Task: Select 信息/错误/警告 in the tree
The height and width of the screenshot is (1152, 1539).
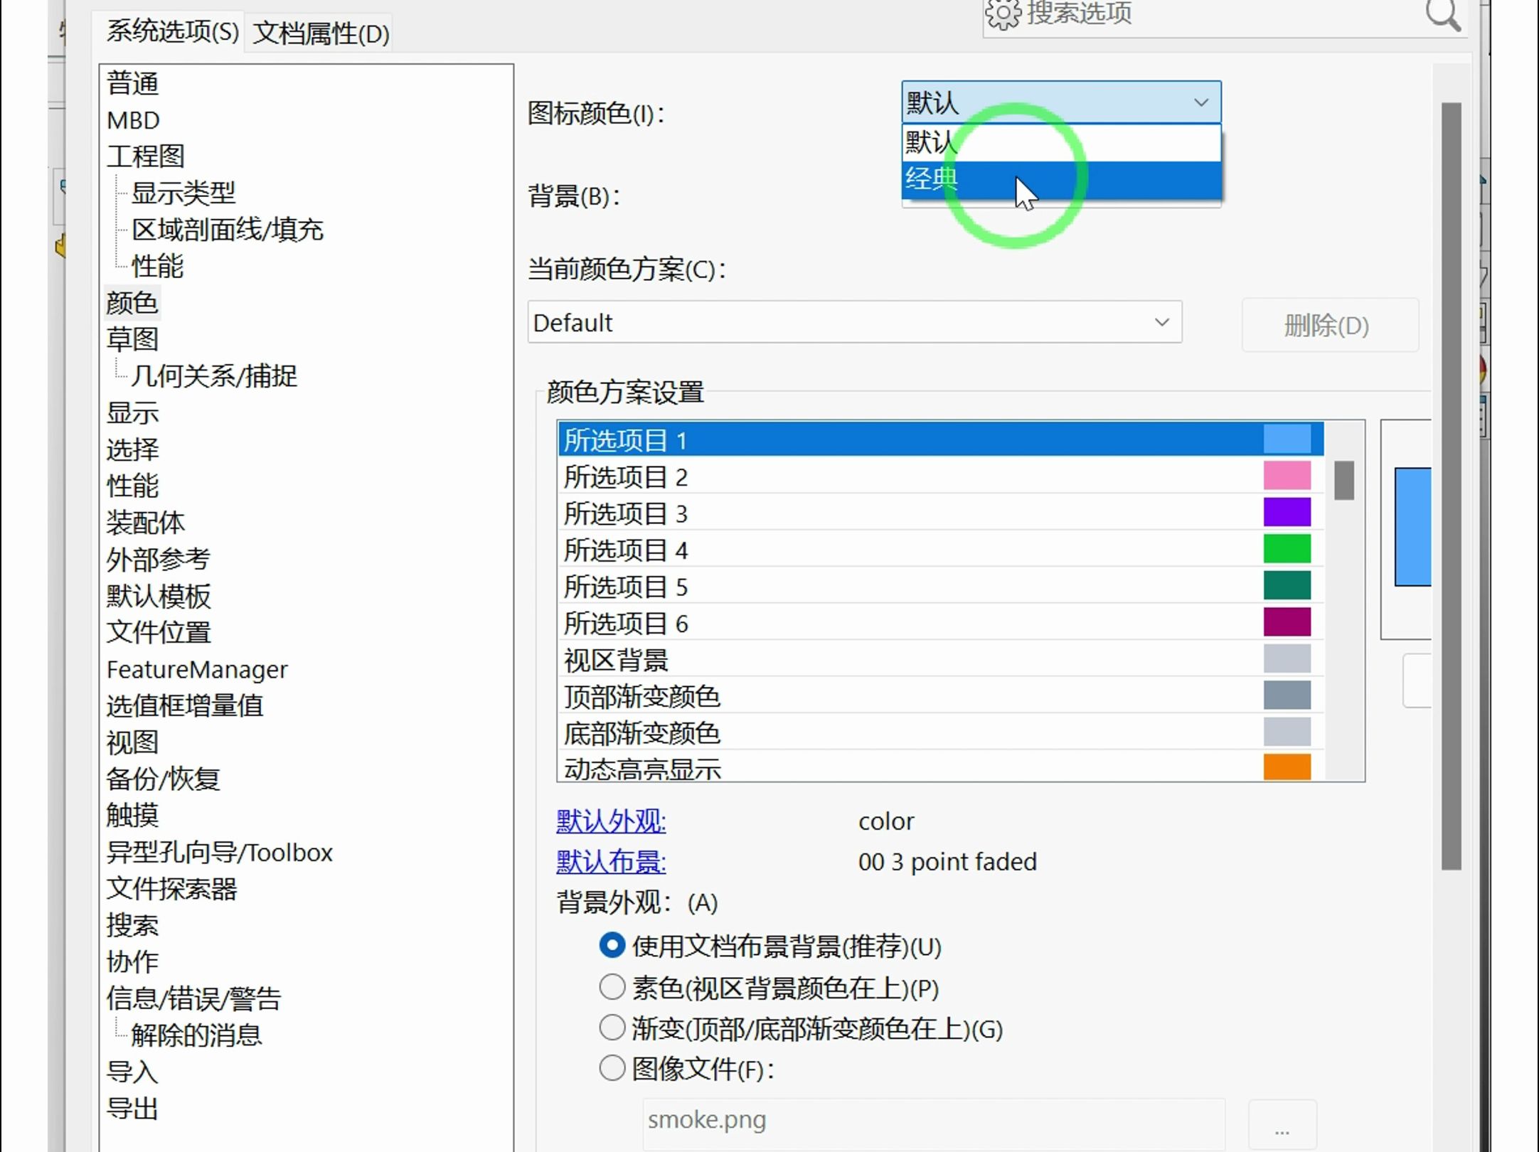Action: [x=193, y=998]
